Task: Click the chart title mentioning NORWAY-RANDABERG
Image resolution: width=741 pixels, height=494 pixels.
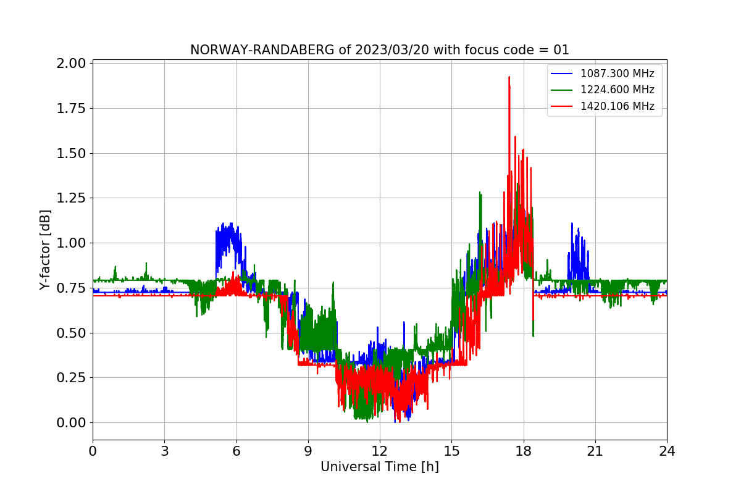Action: [379, 50]
